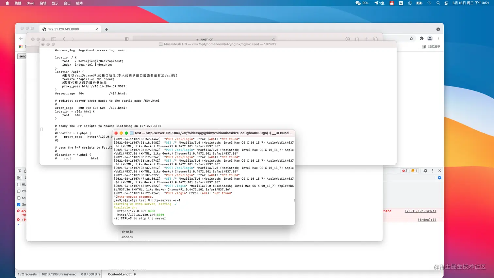Open Spotlight search in the menu bar
The height and width of the screenshot is (278, 494).
click(438, 3)
